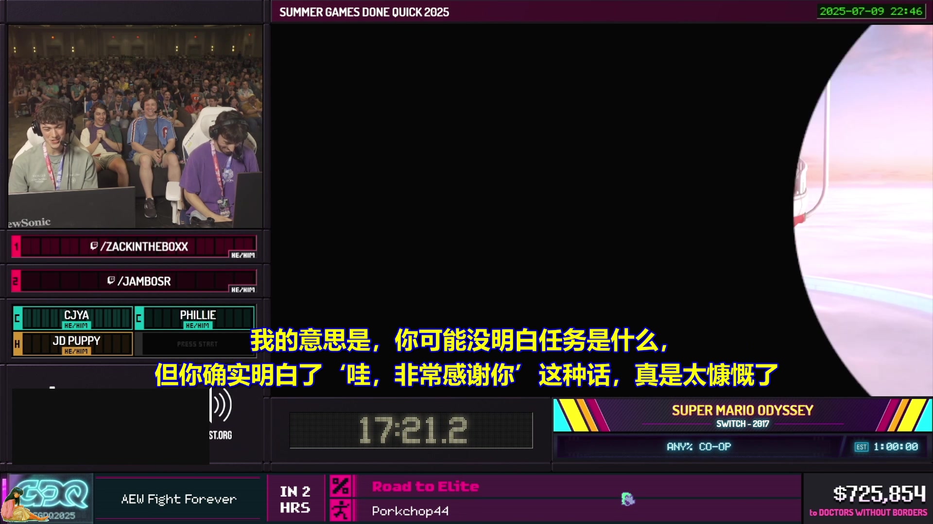Click the HE/HIM tag under JD PUPPY

(76, 351)
